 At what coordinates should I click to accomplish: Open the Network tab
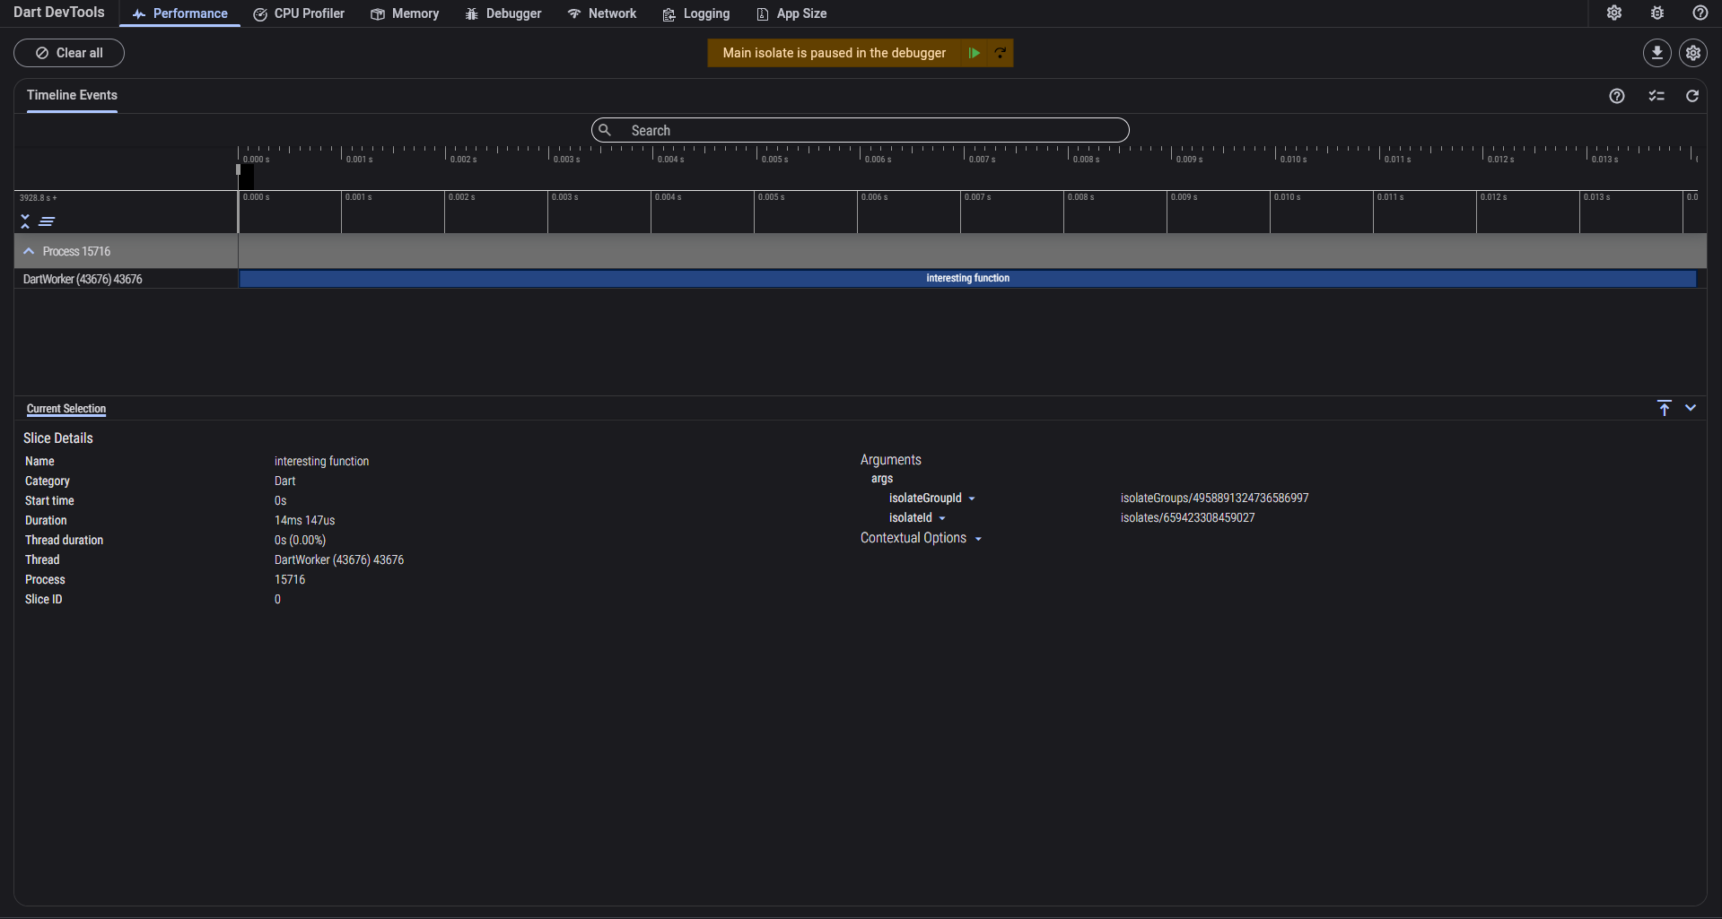601,13
